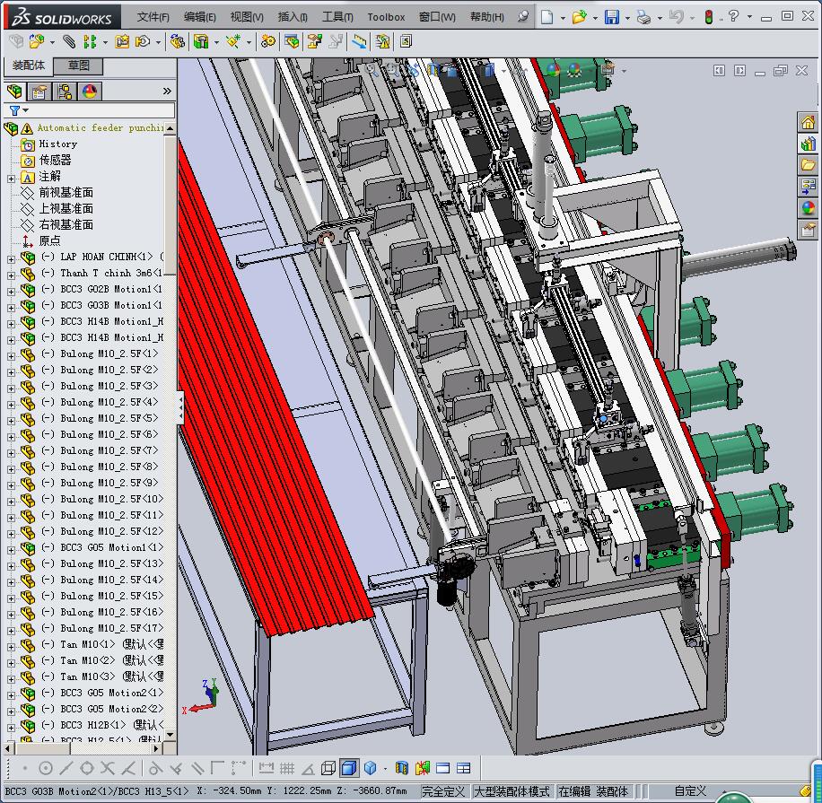Click the Save icon in the top toolbar
The height and width of the screenshot is (803, 822).
pyautogui.click(x=612, y=17)
